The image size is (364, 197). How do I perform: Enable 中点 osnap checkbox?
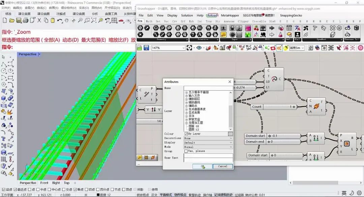click(x=38, y=189)
